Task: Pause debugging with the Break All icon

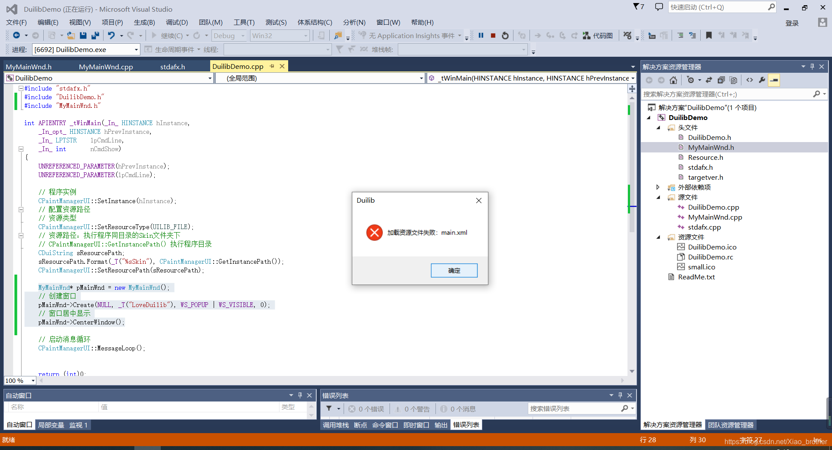Action: pos(481,36)
